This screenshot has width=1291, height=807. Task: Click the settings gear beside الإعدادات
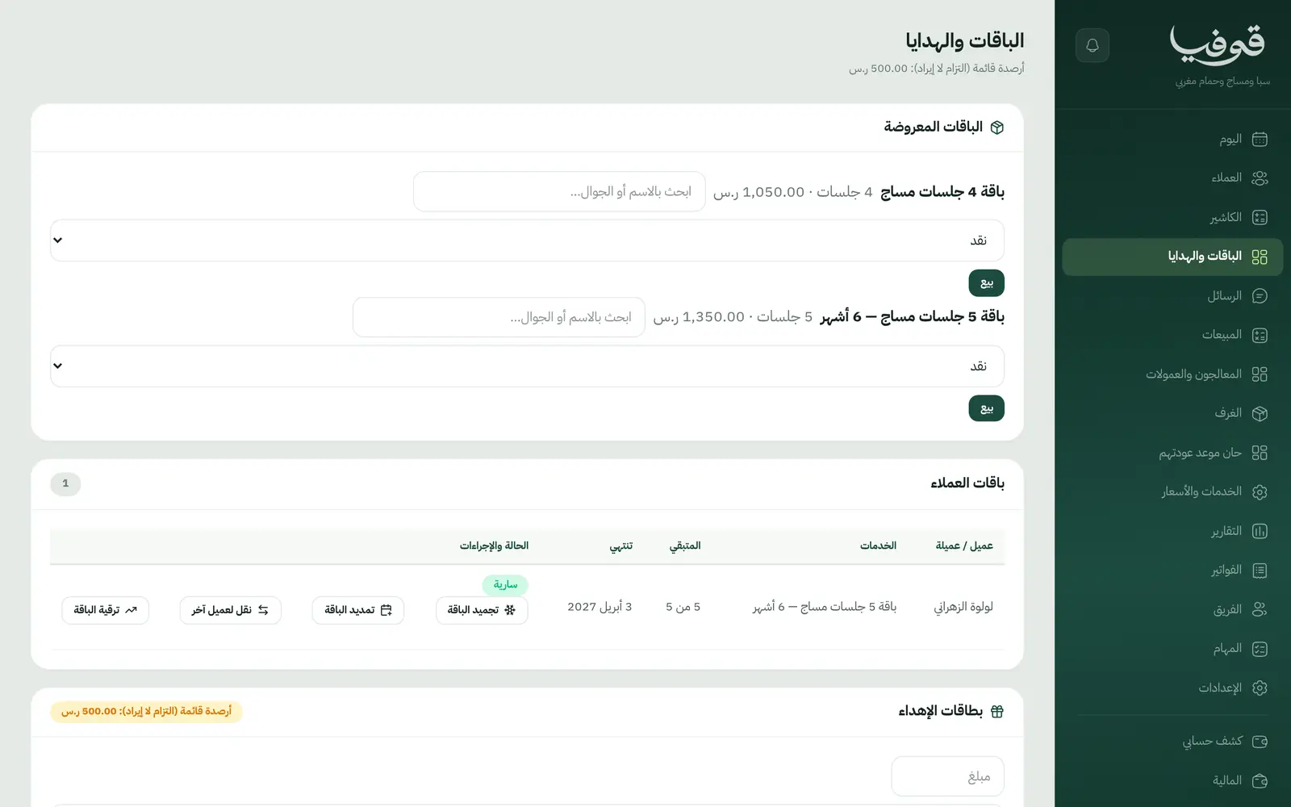tap(1260, 688)
